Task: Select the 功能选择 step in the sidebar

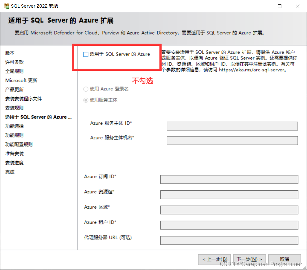Action: pos(14,126)
